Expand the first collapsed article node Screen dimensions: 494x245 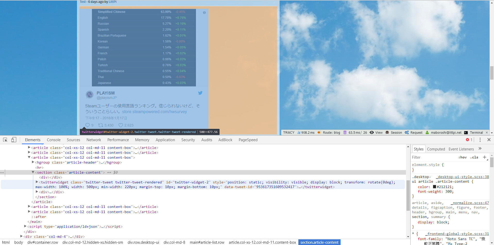coord(29,148)
